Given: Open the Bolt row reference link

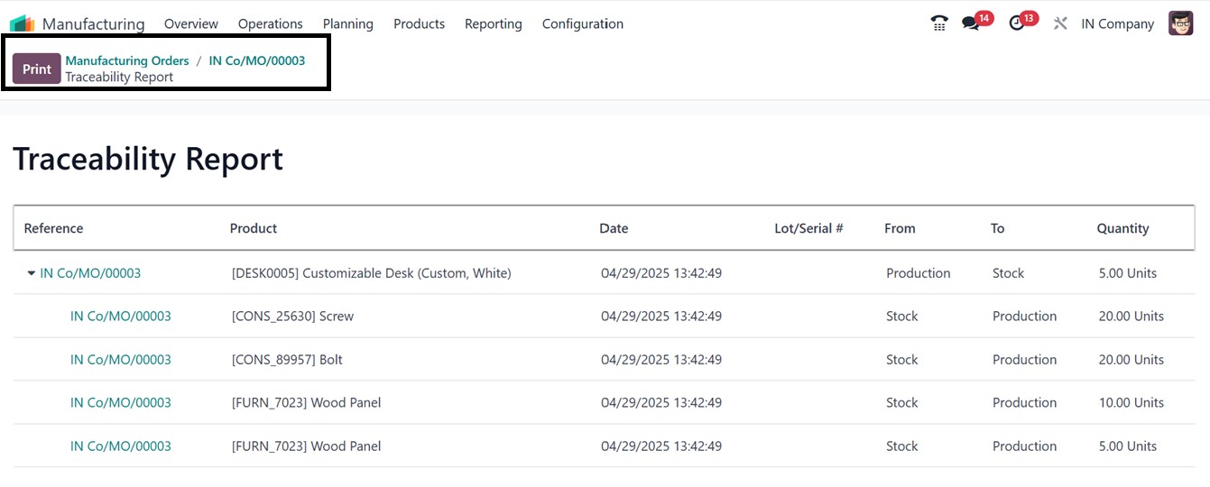Looking at the screenshot, I should (120, 360).
